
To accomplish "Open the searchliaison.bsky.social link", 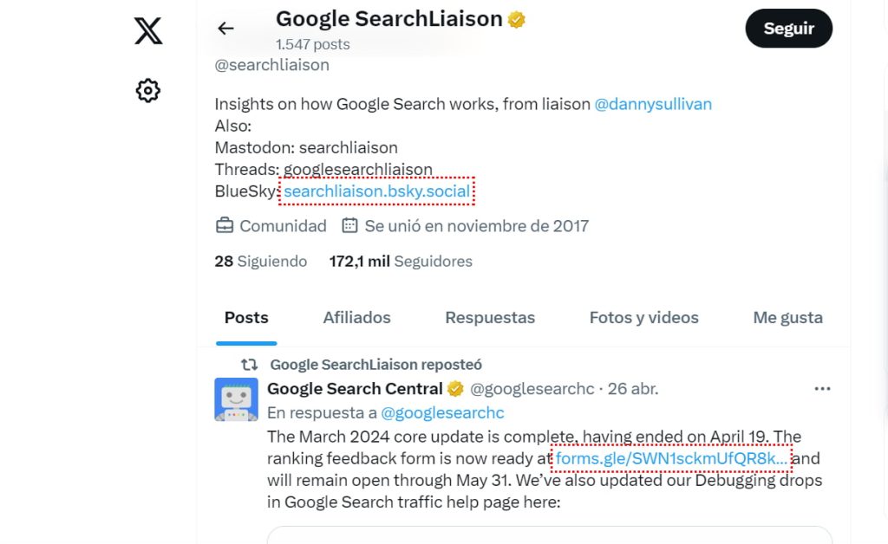I will point(375,191).
